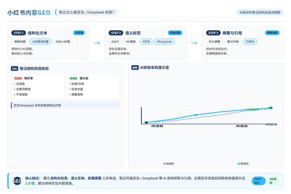Click the #DeepSeek tag

[x=164, y=42]
